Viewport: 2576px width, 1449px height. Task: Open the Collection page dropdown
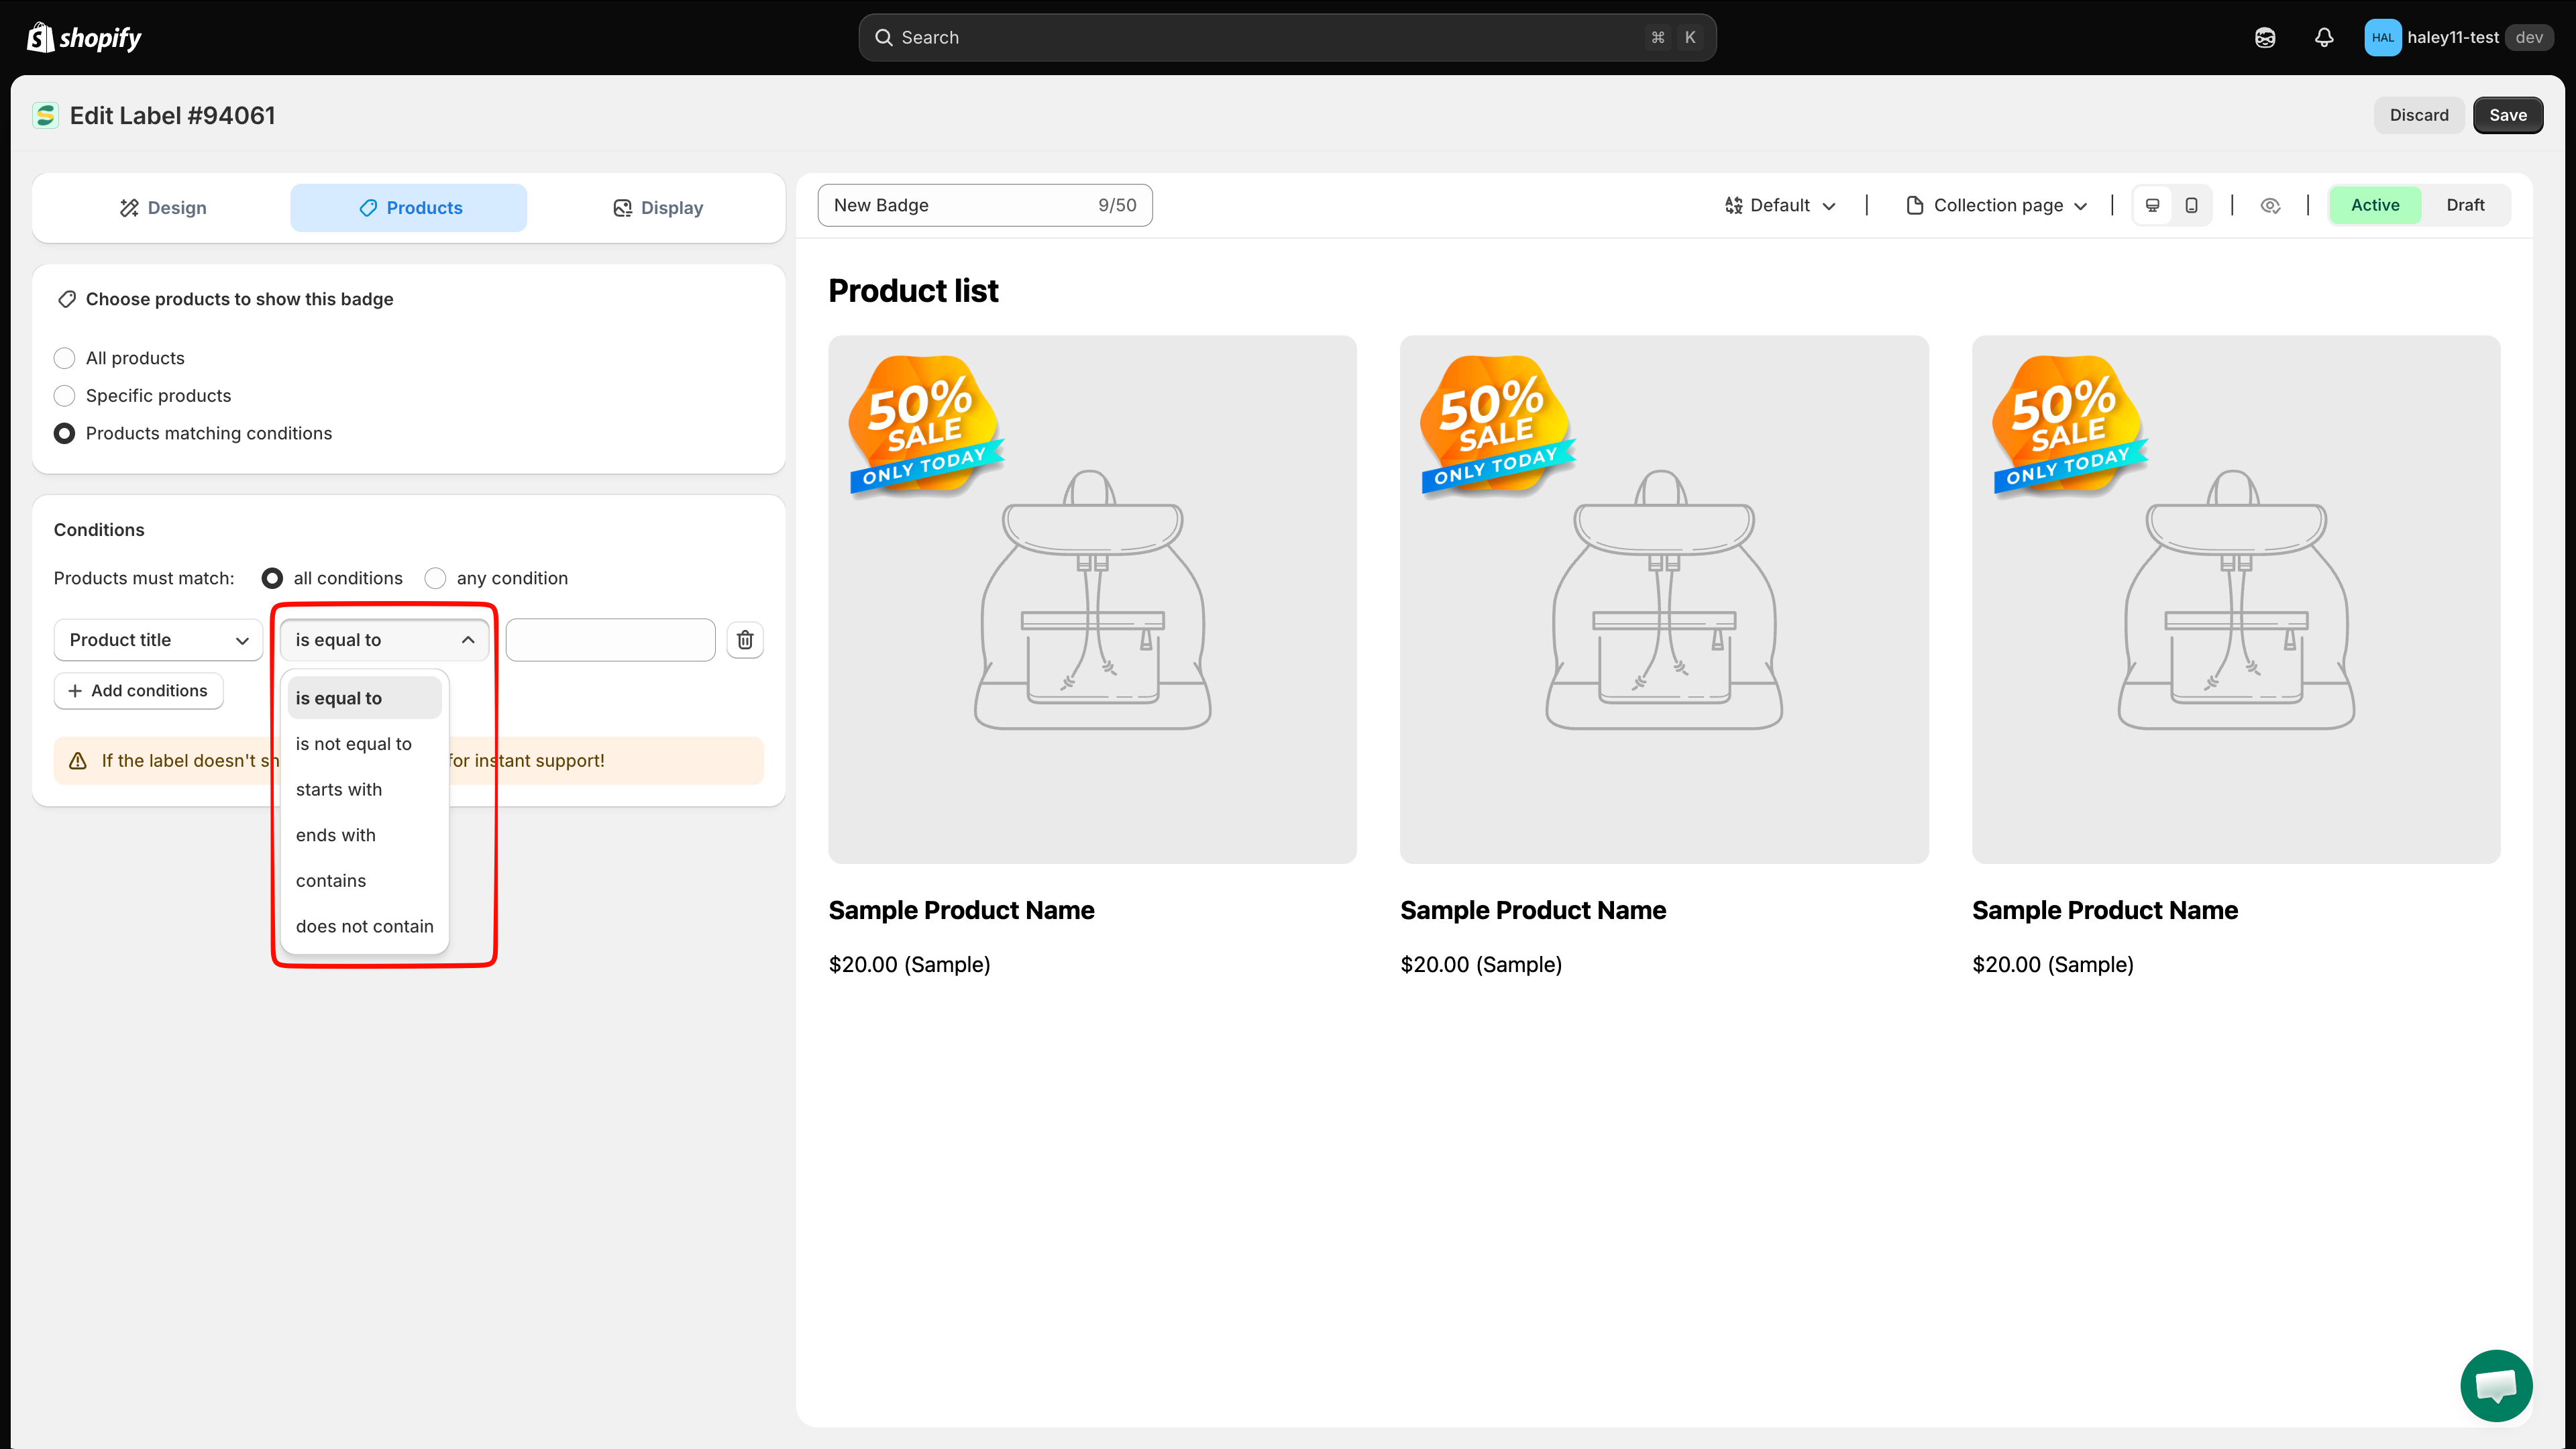[x=1997, y=205]
